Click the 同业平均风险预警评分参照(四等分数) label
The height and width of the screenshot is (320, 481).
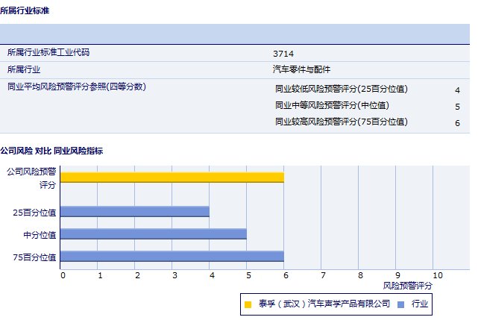[x=77, y=87]
